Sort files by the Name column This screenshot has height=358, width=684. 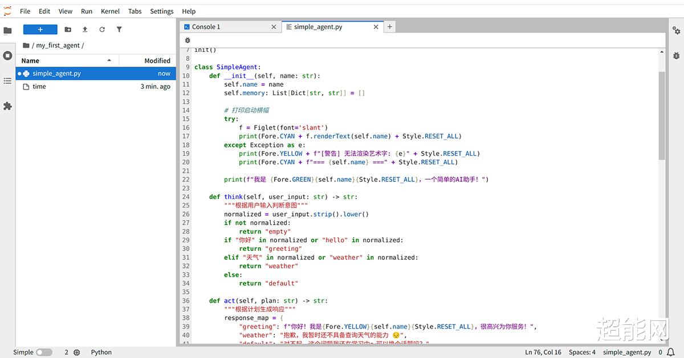pyautogui.click(x=30, y=60)
